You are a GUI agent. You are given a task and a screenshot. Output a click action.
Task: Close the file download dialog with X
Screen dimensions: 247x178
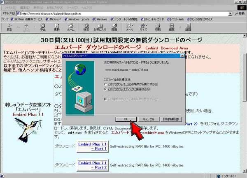point(182,56)
